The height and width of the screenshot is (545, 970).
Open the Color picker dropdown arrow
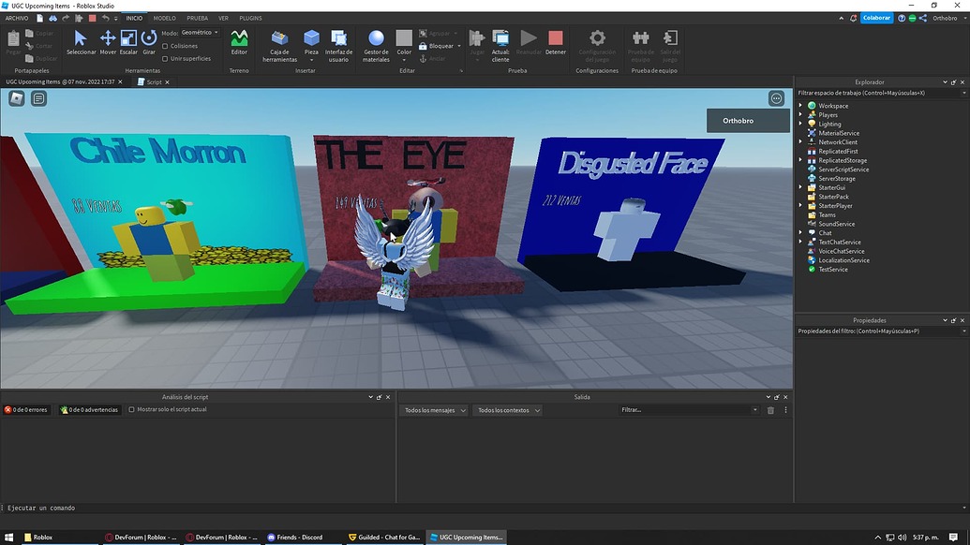tap(404, 61)
